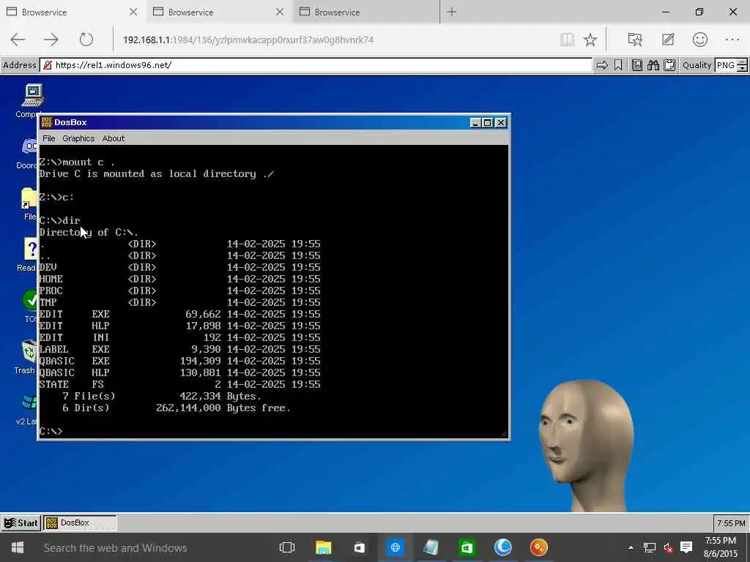Show hidden system tray icons arrow
Viewport: 750px width, 562px height.
631,547
